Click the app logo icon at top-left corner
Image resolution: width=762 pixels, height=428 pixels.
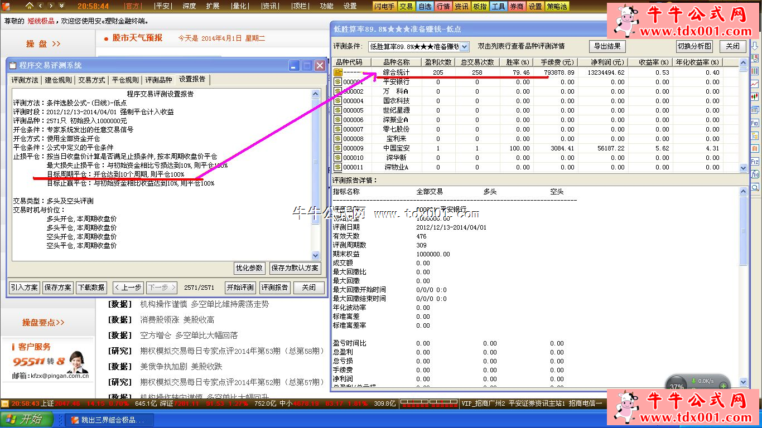coord(6,6)
